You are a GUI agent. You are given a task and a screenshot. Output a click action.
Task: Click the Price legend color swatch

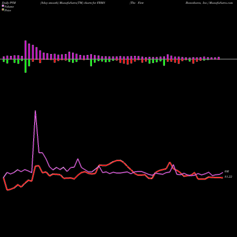(x=3, y=10)
